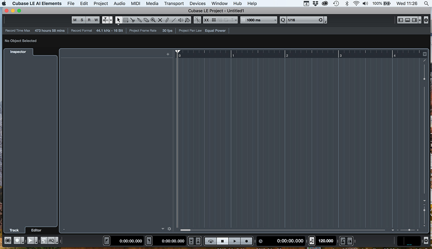The image size is (432, 249).
Task: Toggle left zone visibility button
Action: [x=401, y=20]
